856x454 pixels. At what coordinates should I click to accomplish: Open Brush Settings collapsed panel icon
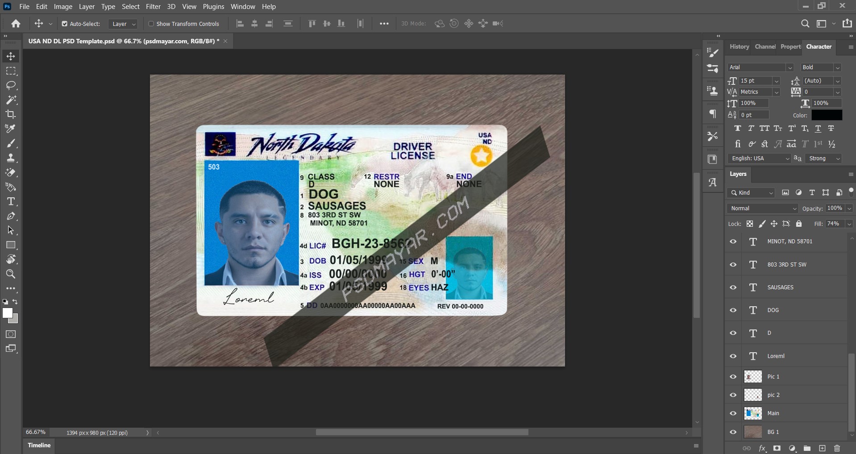pyautogui.click(x=713, y=53)
